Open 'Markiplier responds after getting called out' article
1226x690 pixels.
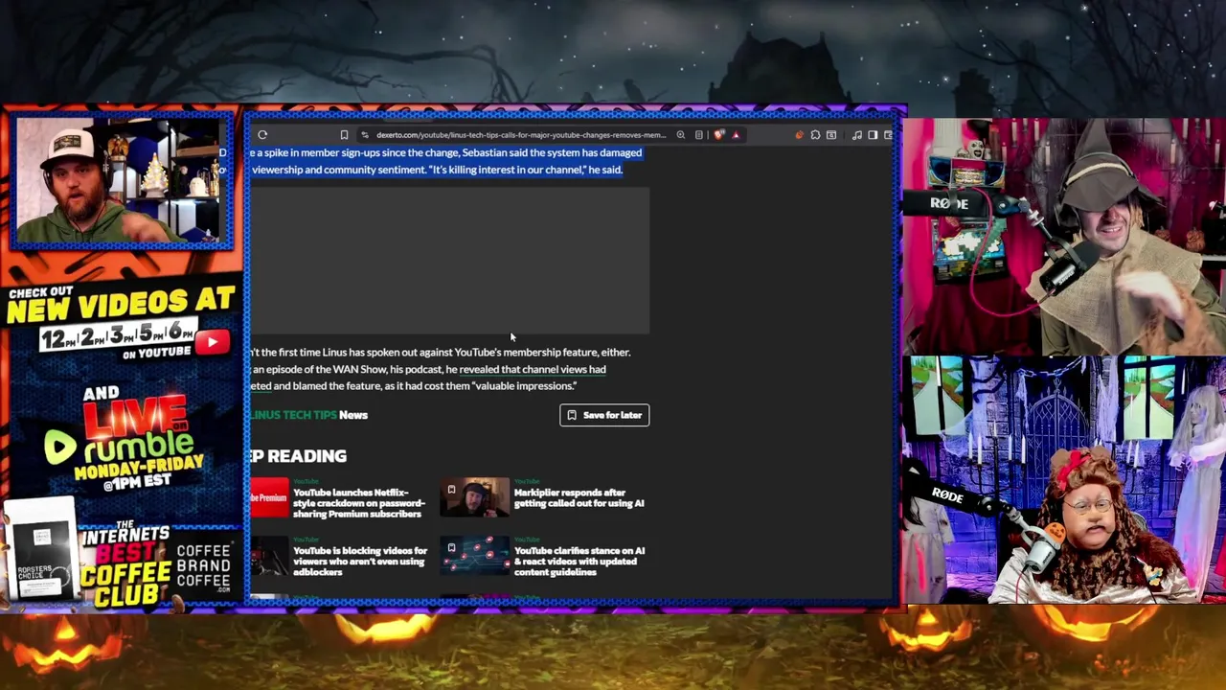point(579,497)
